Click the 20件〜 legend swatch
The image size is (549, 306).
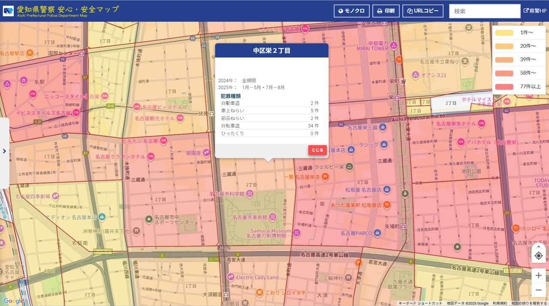click(x=504, y=46)
